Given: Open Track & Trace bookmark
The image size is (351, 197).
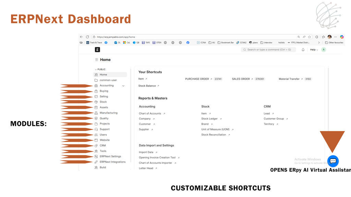Looking at the screenshot, I should 94,42.
